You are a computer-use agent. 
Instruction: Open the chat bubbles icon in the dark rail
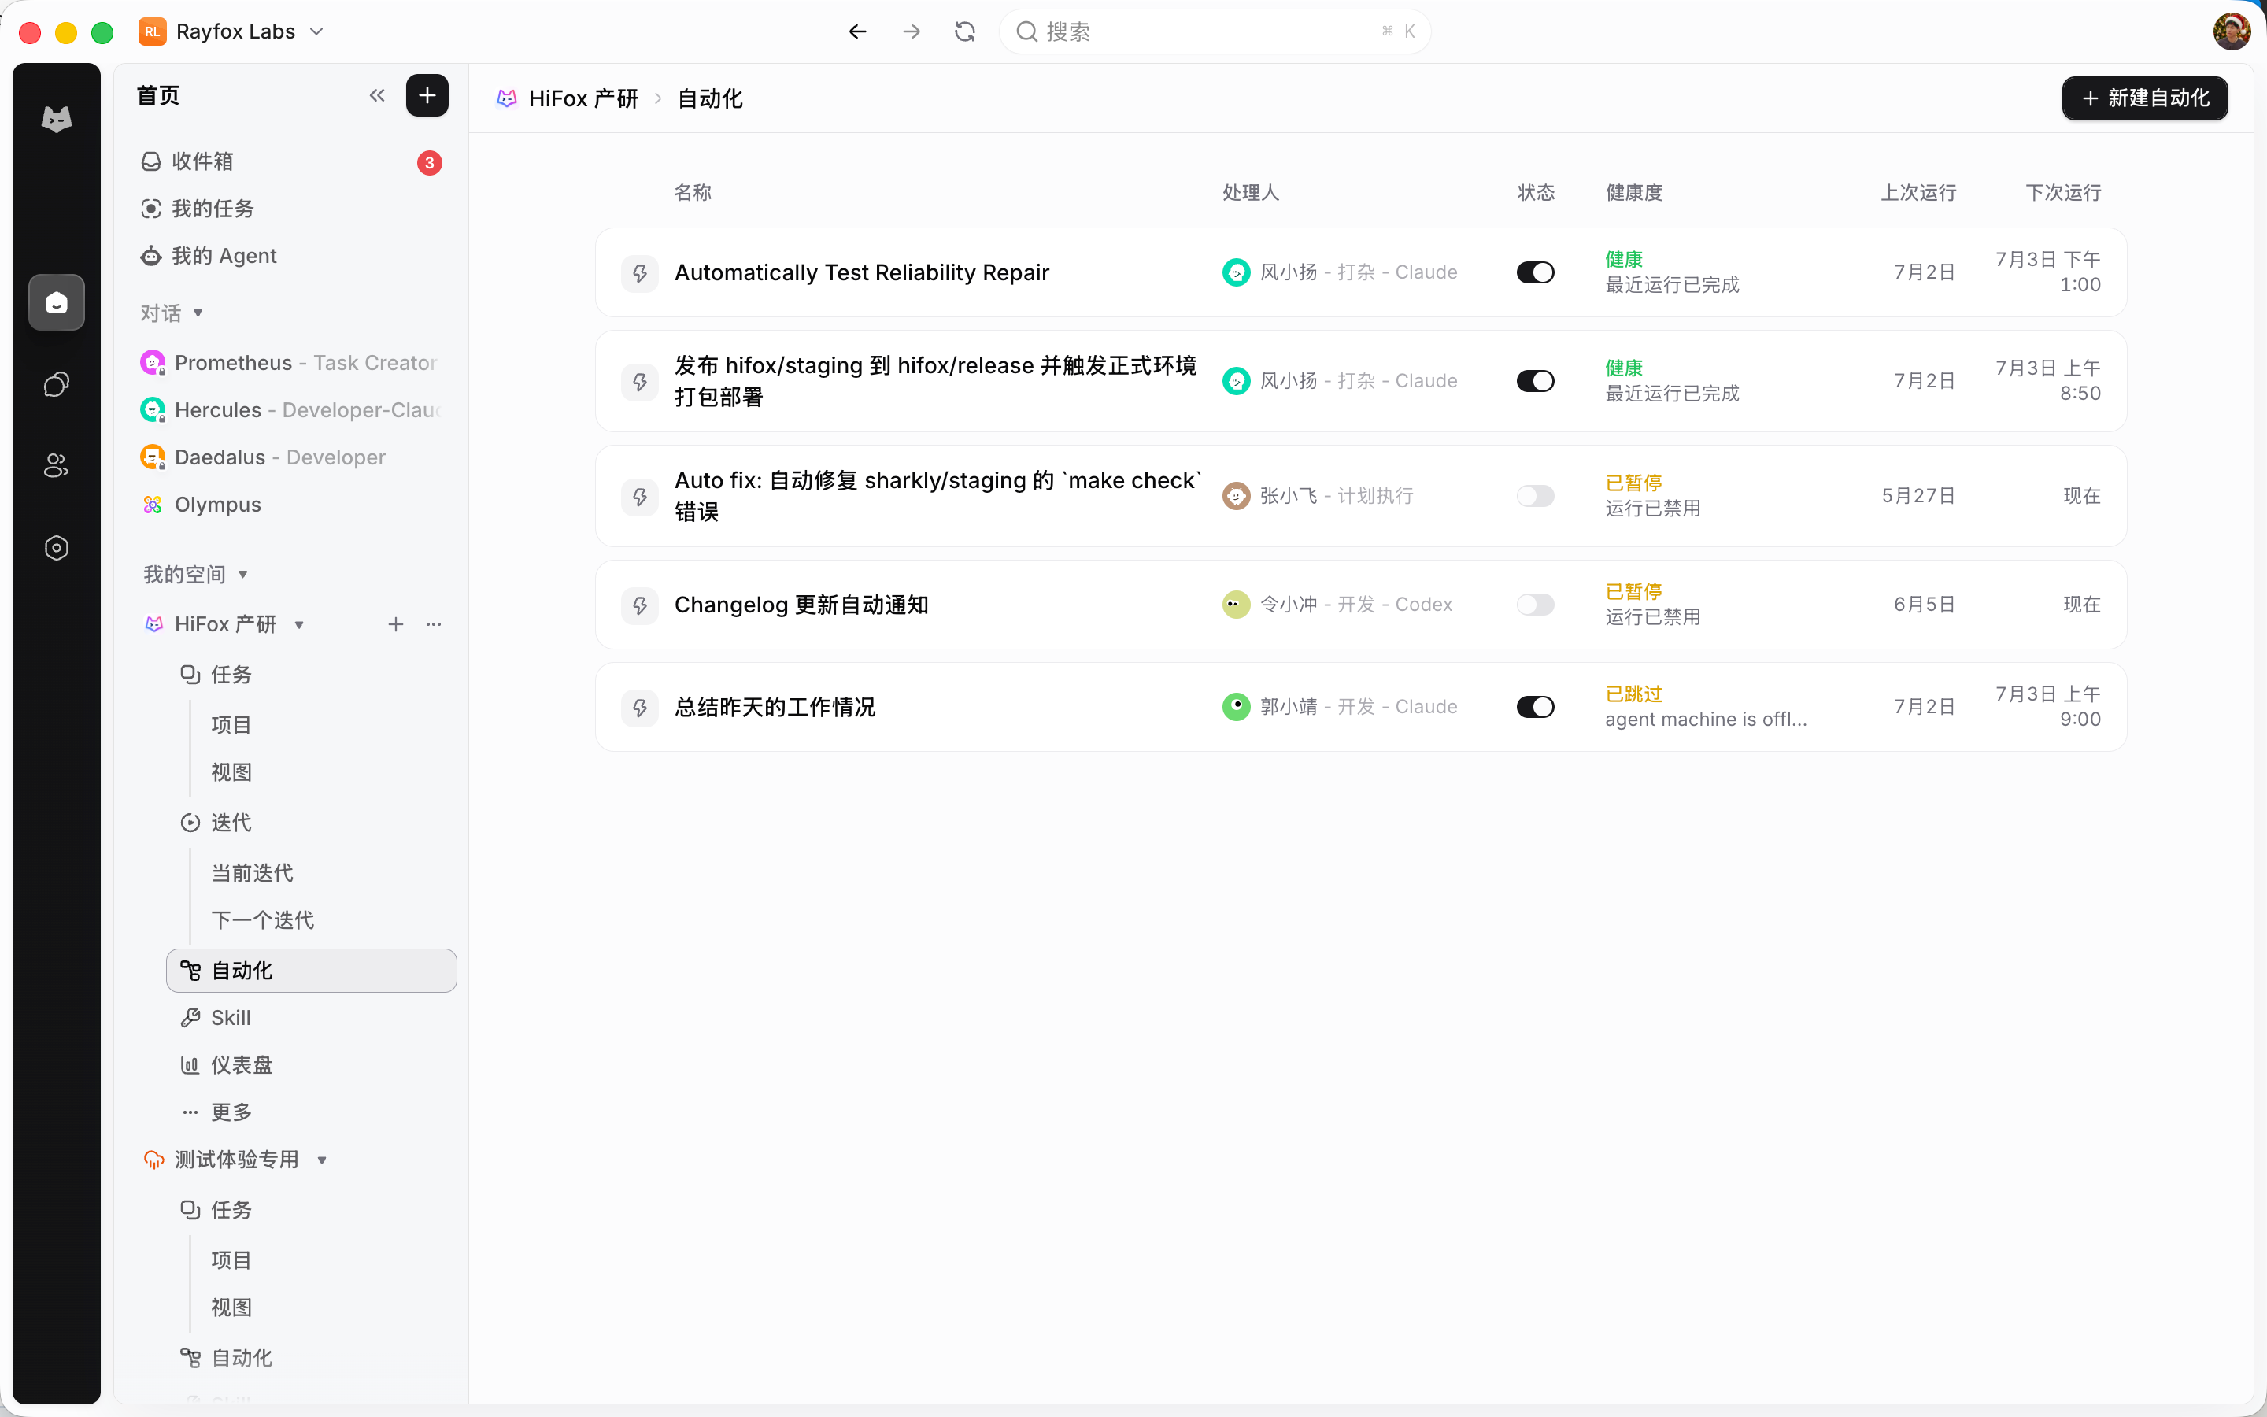56,384
